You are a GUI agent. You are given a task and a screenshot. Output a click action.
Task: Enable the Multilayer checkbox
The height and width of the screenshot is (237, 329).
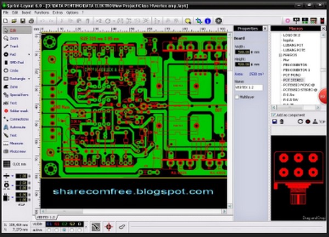236,97
